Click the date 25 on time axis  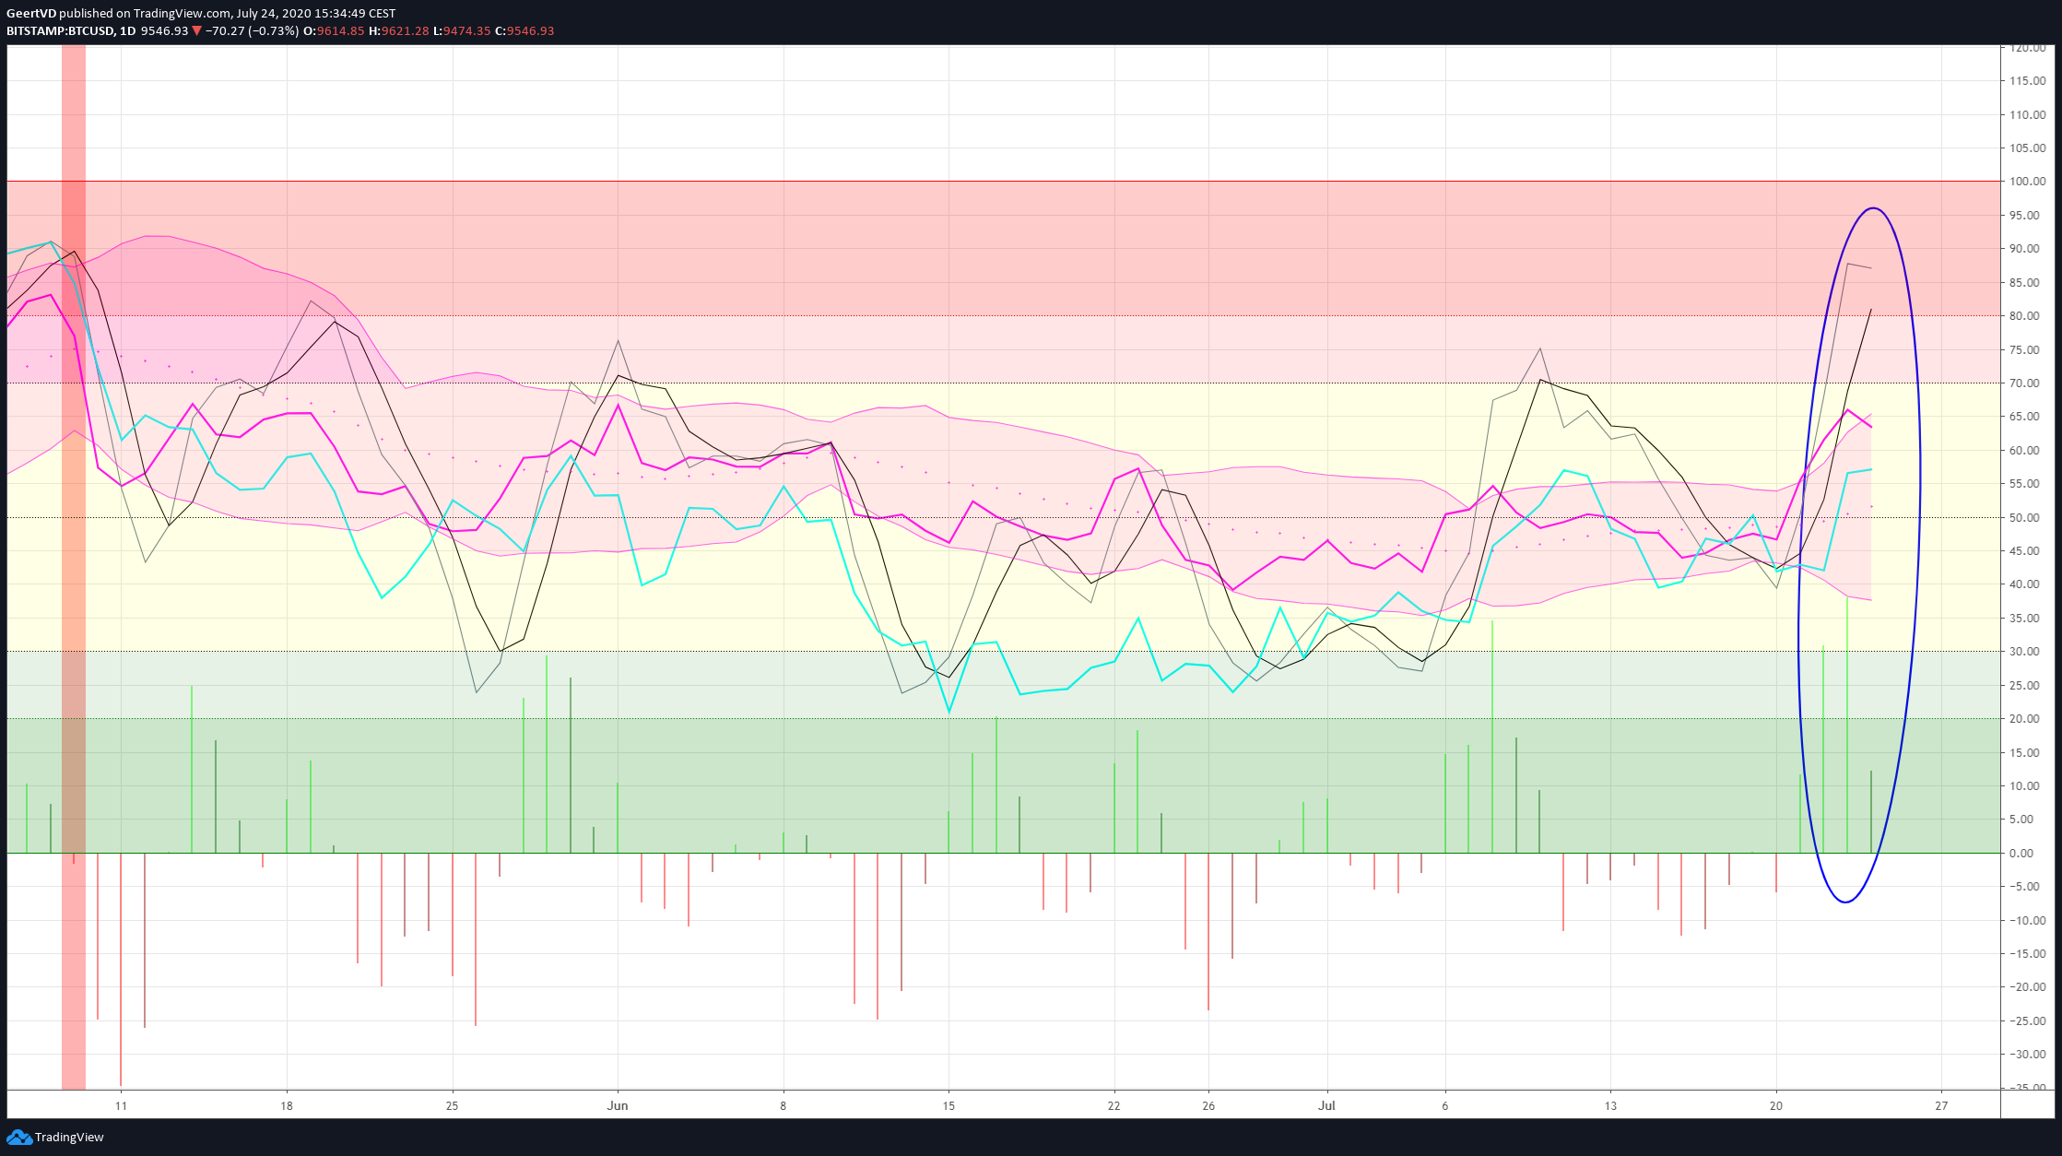pos(452,1106)
